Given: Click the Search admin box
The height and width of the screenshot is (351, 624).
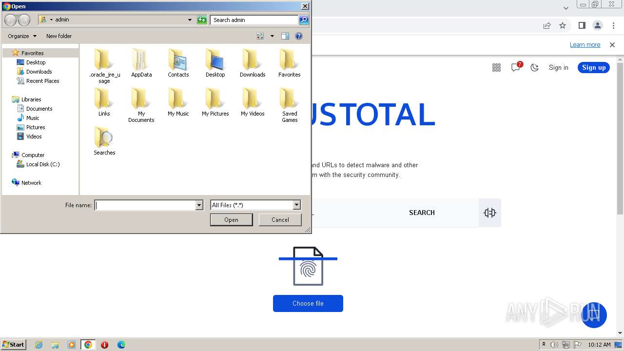Looking at the screenshot, I should point(254,20).
